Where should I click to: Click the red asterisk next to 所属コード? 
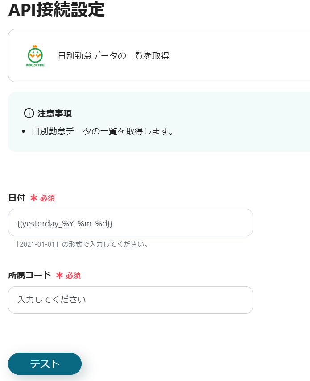[x=59, y=275]
